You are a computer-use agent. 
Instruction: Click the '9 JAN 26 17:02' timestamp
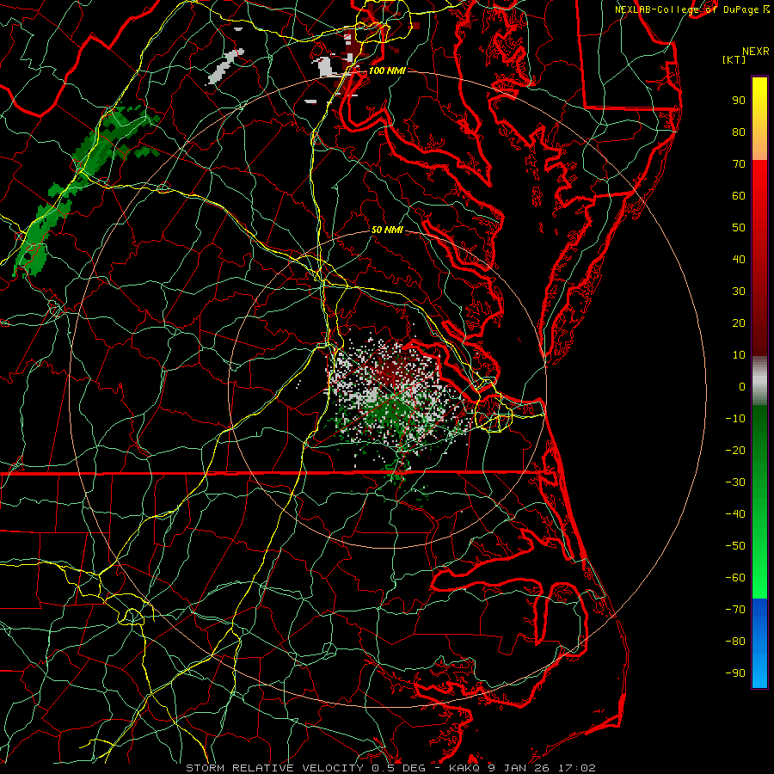pos(544,768)
